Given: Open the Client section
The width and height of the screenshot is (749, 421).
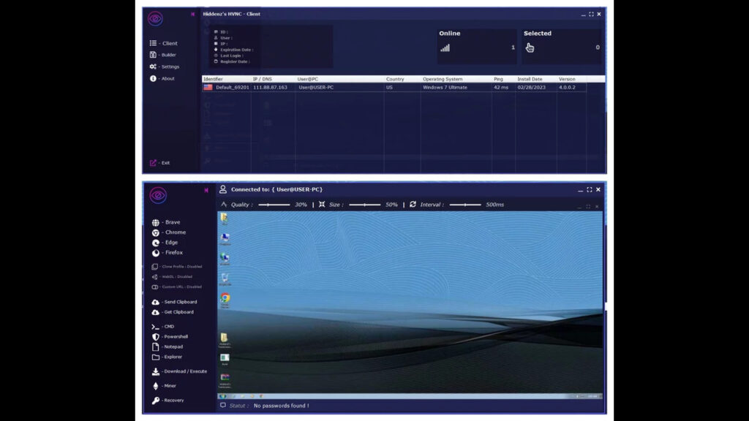Looking at the screenshot, I should click(163, 43).
